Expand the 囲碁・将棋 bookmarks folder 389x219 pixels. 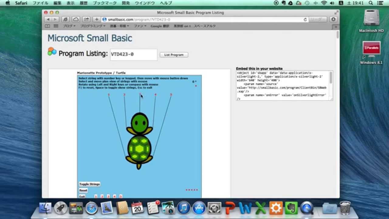(120, 26)
